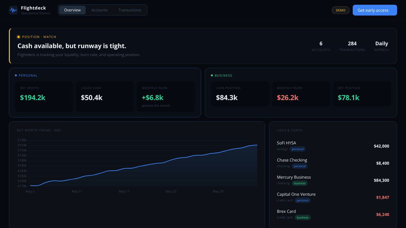This screenshot has width=406, height=228.
Task: Click the $178k y-axis label
Action: tap(22, 186)
